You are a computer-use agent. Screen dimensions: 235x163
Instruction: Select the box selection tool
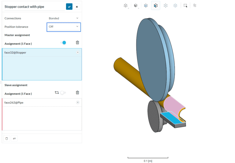point(185,6)
